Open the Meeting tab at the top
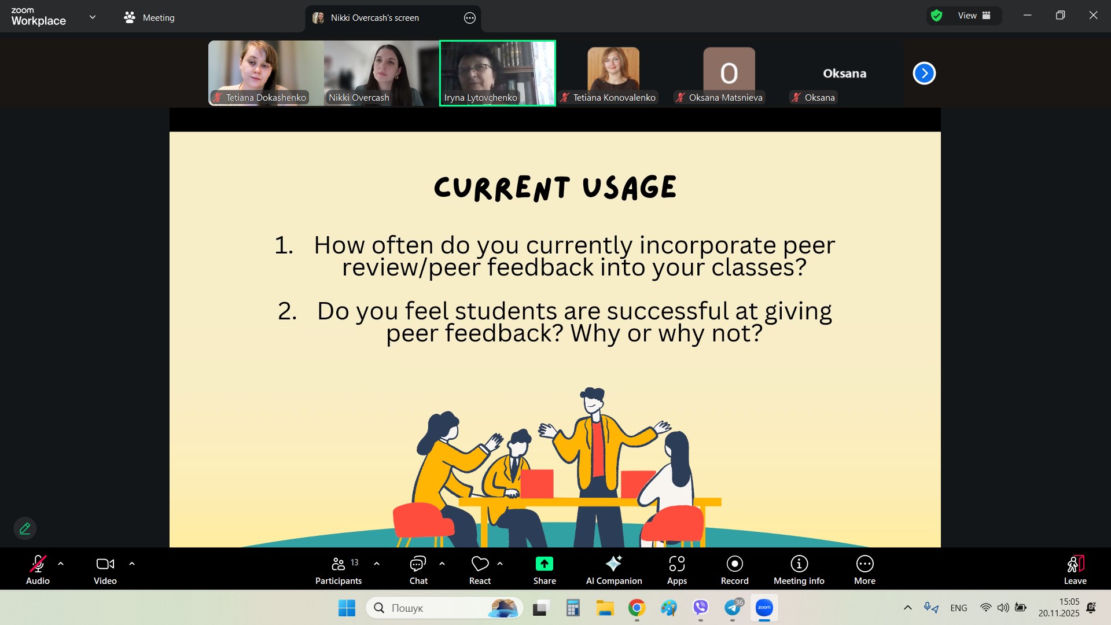 (149, 18)
